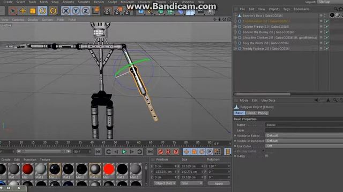Toggle the Y axis lock
The width and height of the screenshot is (343, 192).
pos(76,11)
